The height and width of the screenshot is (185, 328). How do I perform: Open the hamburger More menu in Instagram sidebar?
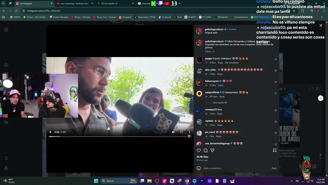6,158
